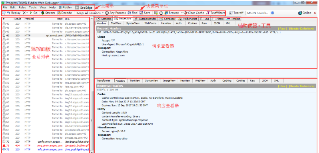Sort sessions by the Result column header

17,19
